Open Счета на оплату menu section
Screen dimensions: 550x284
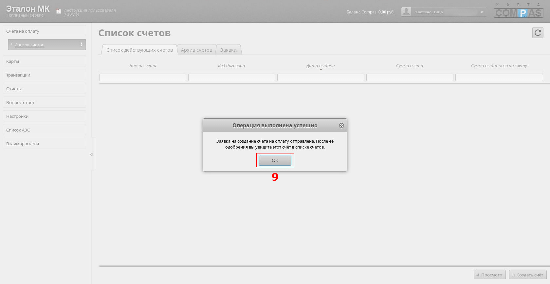click(44, 31)
